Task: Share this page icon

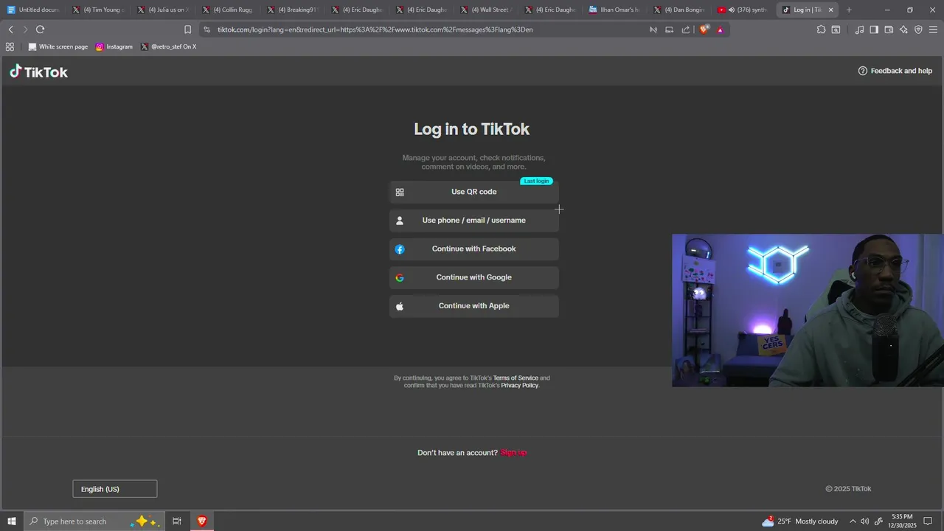Action: tap(686, 29)
